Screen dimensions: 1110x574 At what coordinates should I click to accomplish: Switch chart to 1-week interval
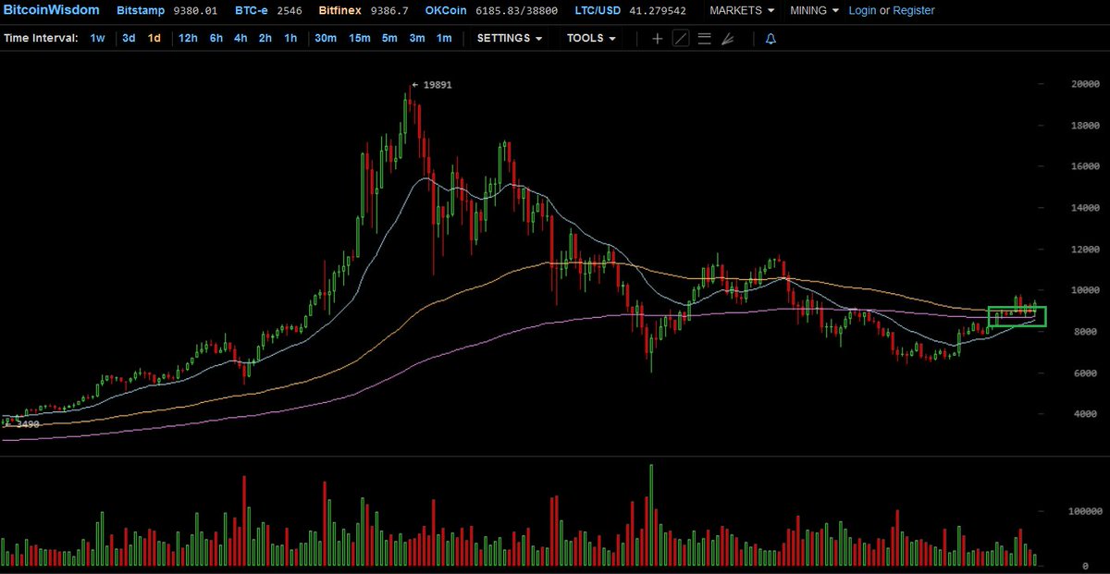(97, 38)
